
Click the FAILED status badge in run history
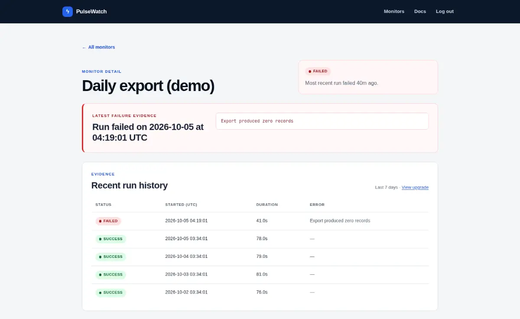[108, 221]
